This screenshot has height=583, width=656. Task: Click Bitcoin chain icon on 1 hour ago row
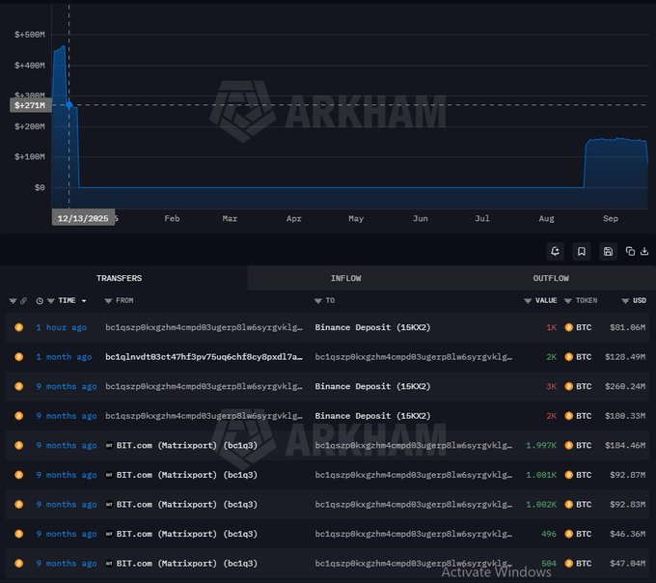pyautogui.click(x=19, y=327)
